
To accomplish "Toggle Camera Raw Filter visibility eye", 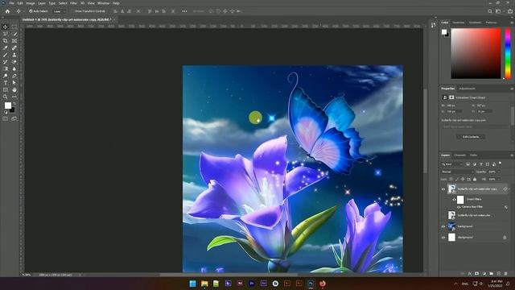I will (459, 207).
